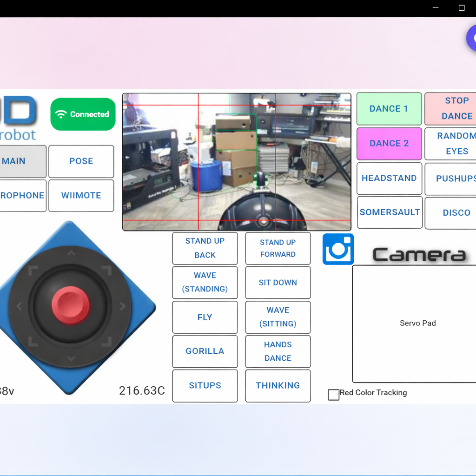Run the HEADSTAND action
The height and width of the screenshot is (476, 476).
pos(389,178)
